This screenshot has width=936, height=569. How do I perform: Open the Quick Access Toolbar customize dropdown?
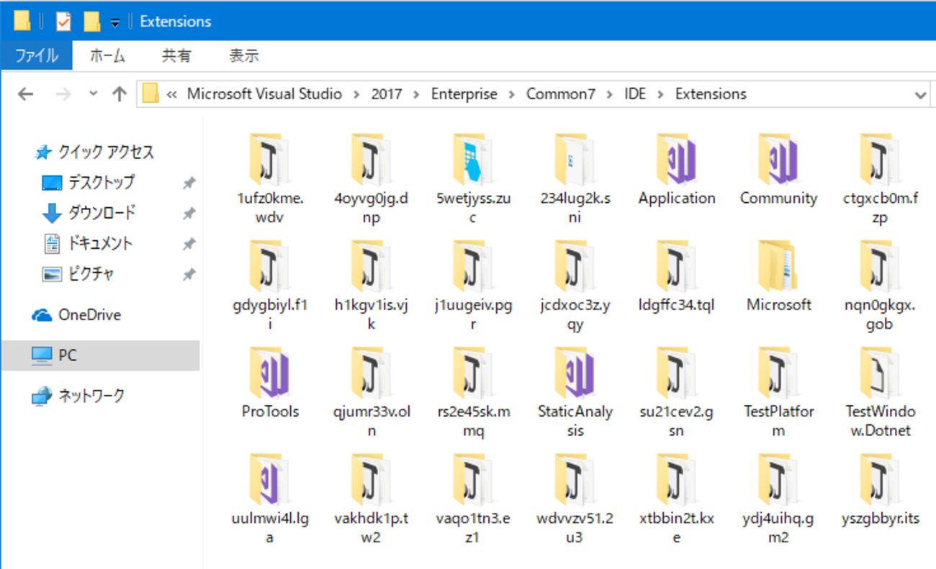click(x=114, y=23)
